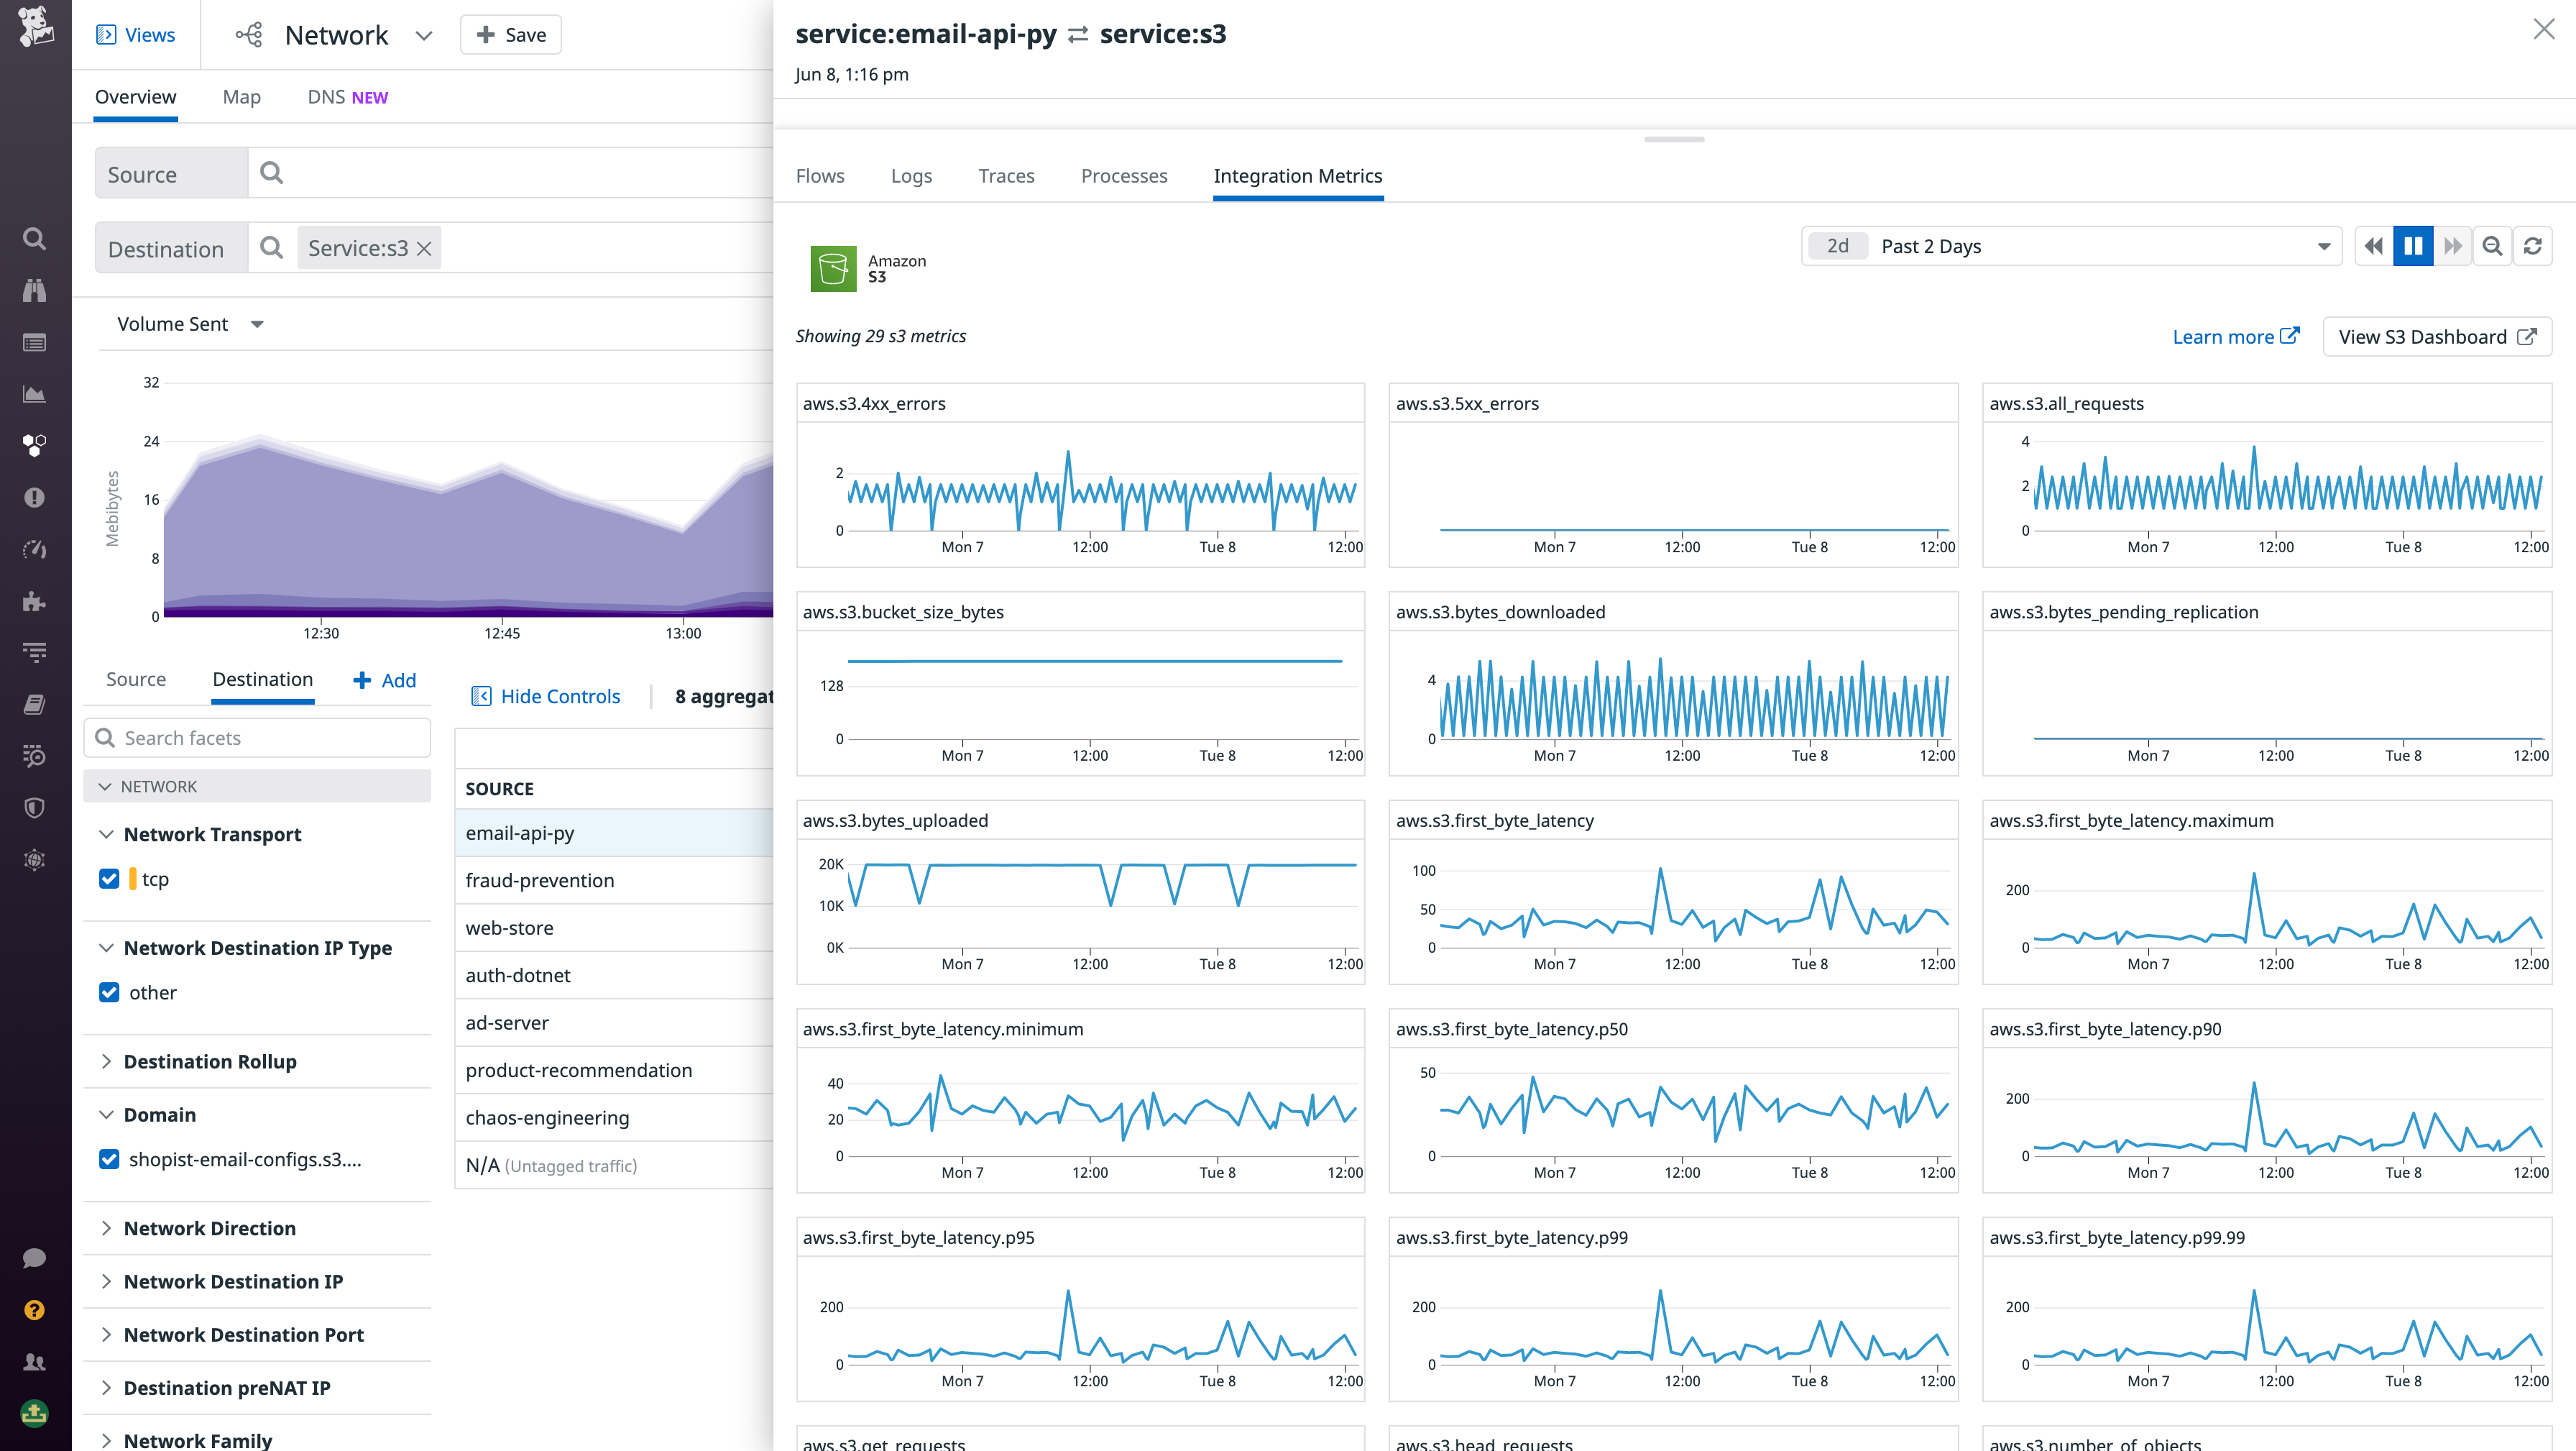The height and width of the screenshot is (1451, 2576).
Task: Open the View S3 Dashboard link
Action: [x=2436, y=337]
